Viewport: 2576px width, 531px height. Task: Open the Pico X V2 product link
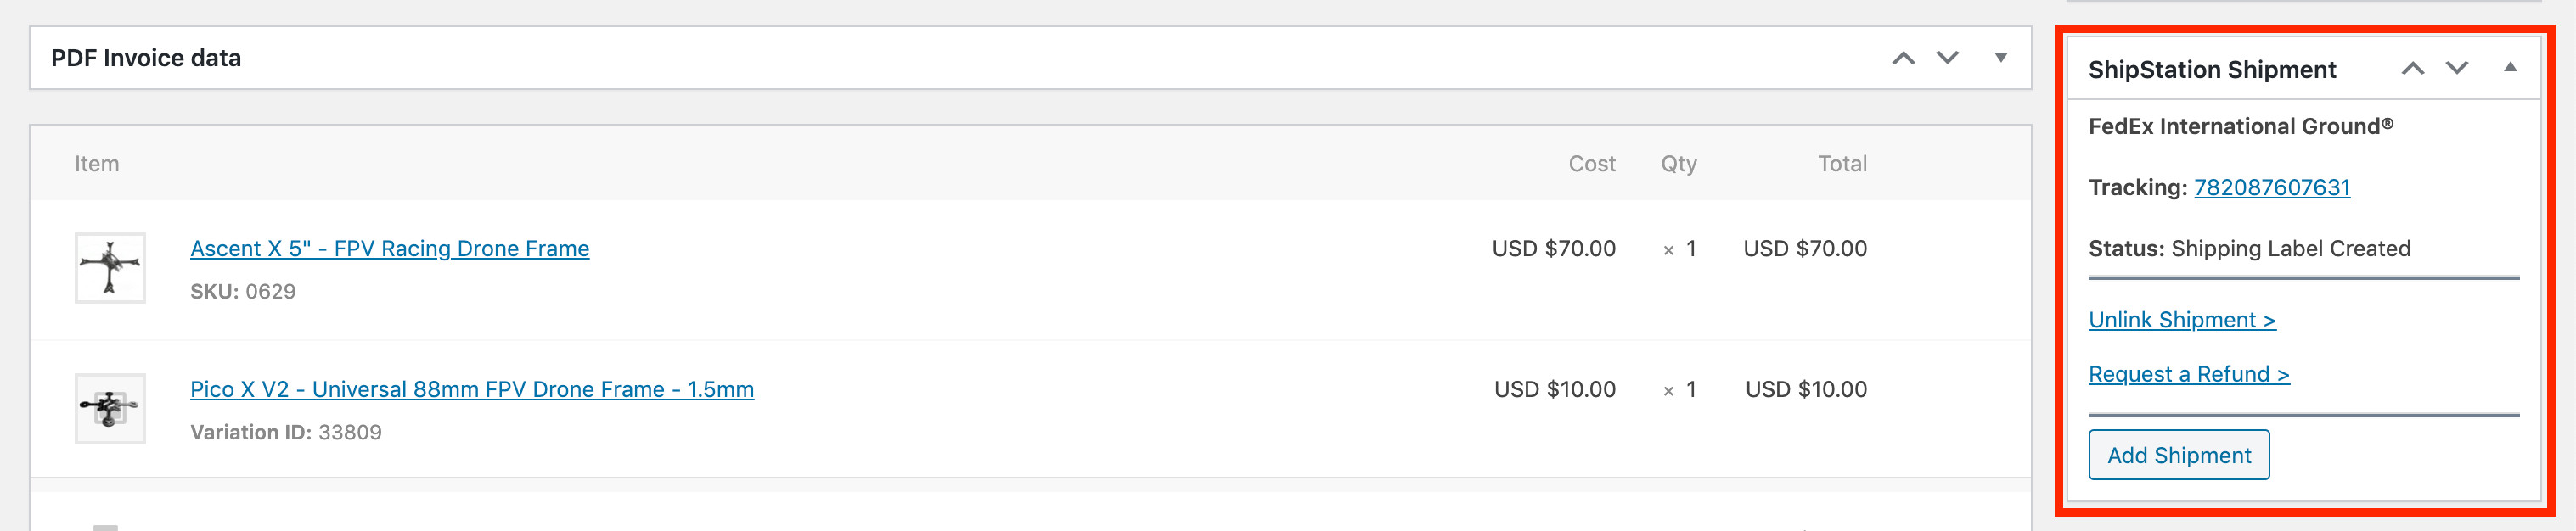[471, 389]
